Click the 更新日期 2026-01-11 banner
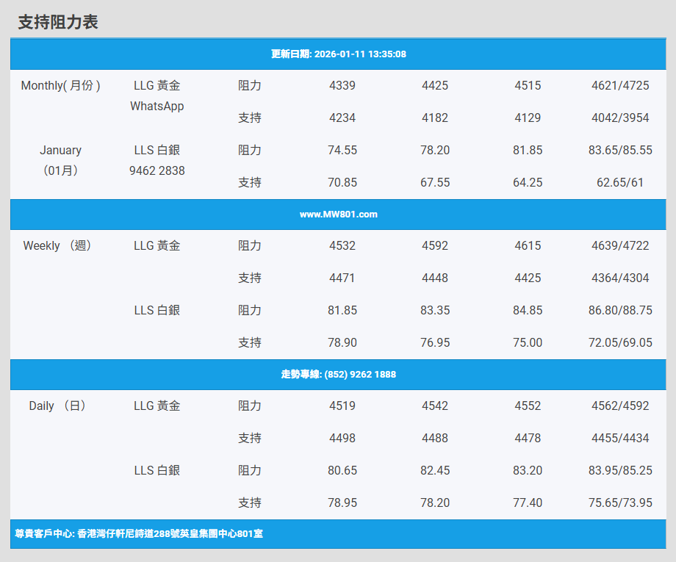This screenshot has width=676, height=562. tap(338, 54)
